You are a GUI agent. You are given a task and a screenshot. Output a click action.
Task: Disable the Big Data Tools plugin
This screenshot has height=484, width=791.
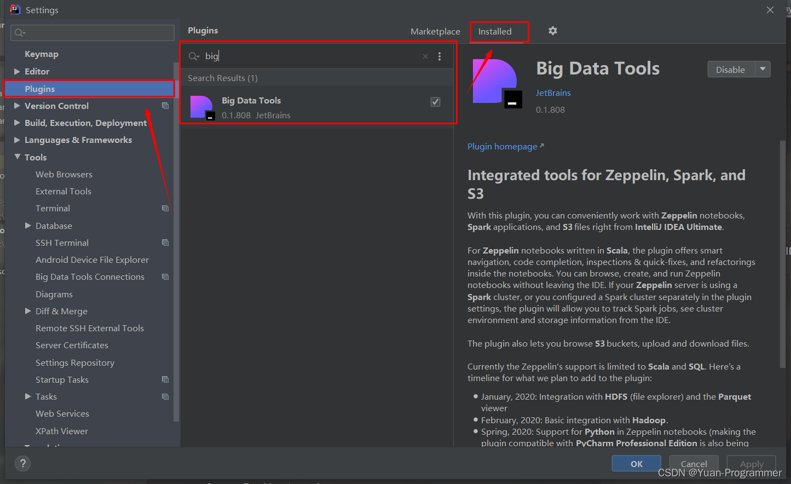(730, 69)
